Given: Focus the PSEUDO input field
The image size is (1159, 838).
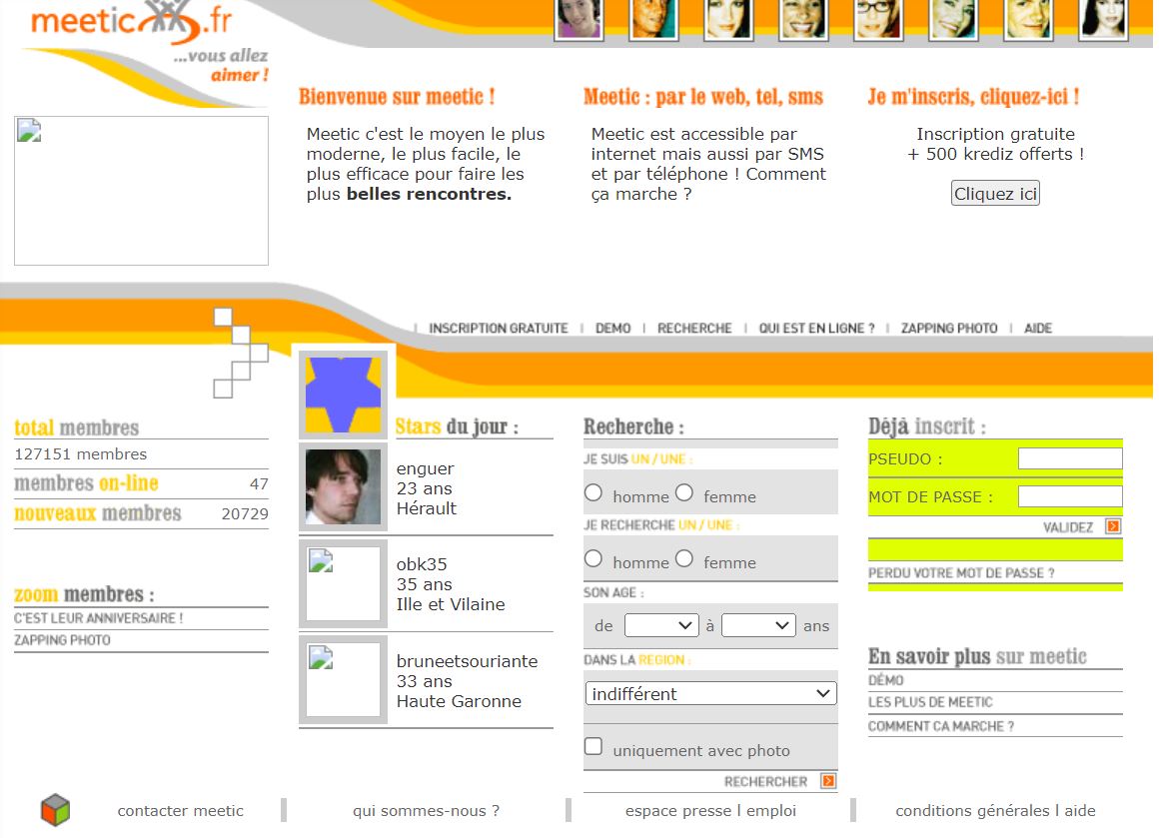Looking at the screenshot, I should 1070,458.
